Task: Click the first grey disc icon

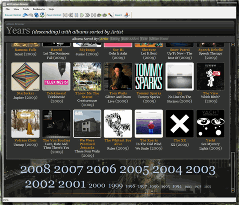Action: 99,15
